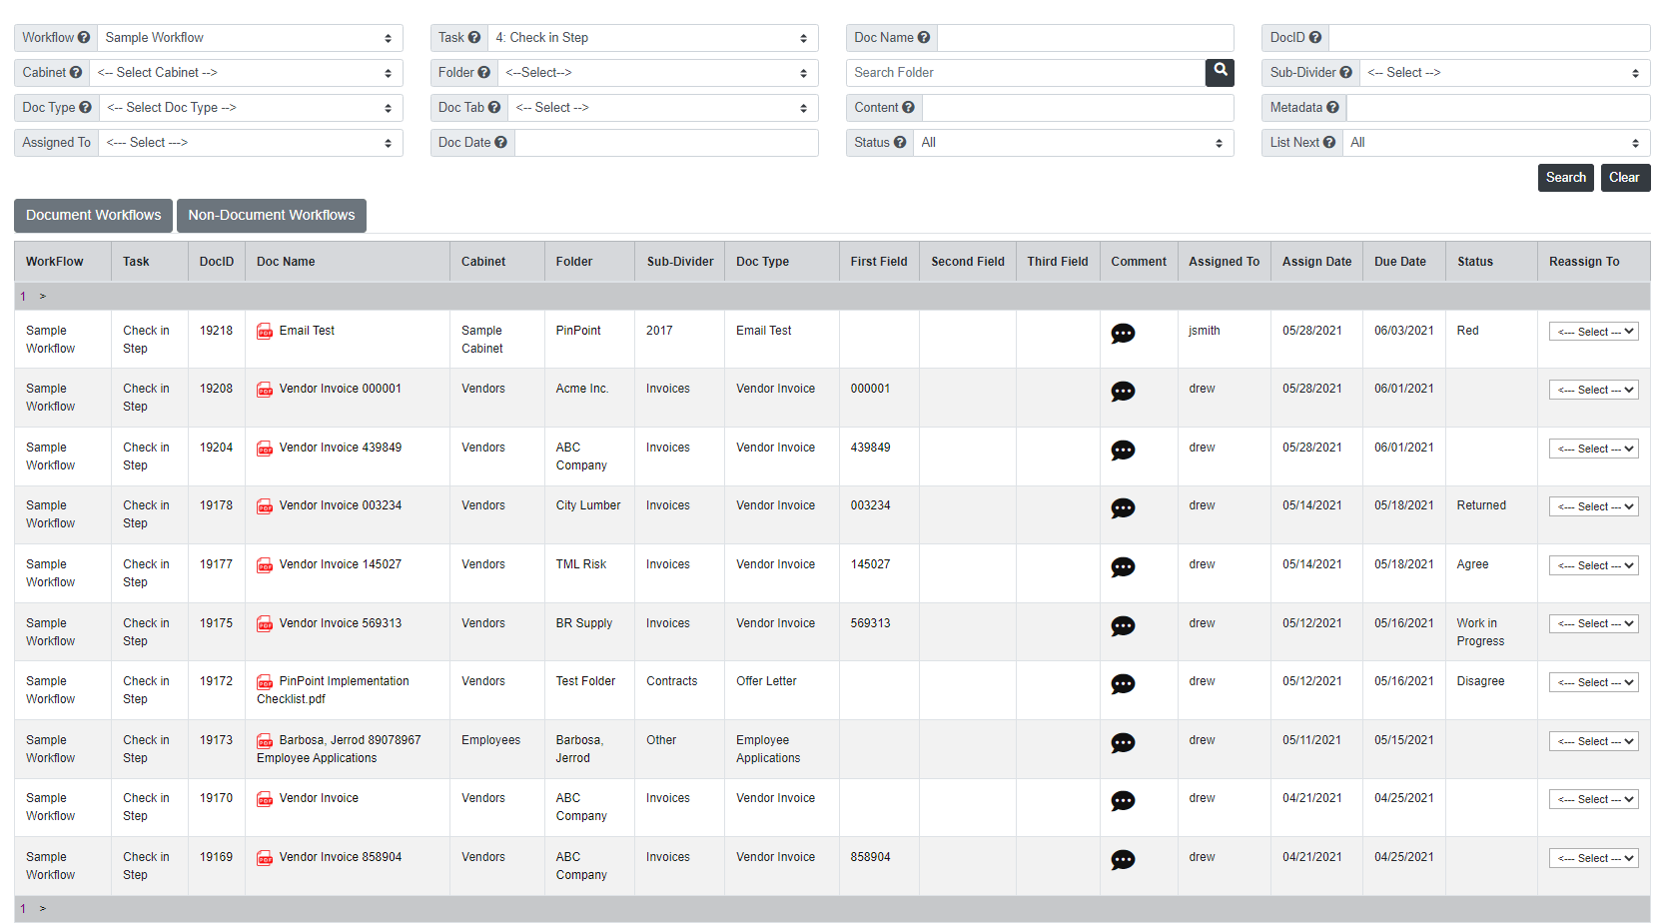
Task: Open comment bubble for Vendor Invoice 003234
Action: (1123, 508)
